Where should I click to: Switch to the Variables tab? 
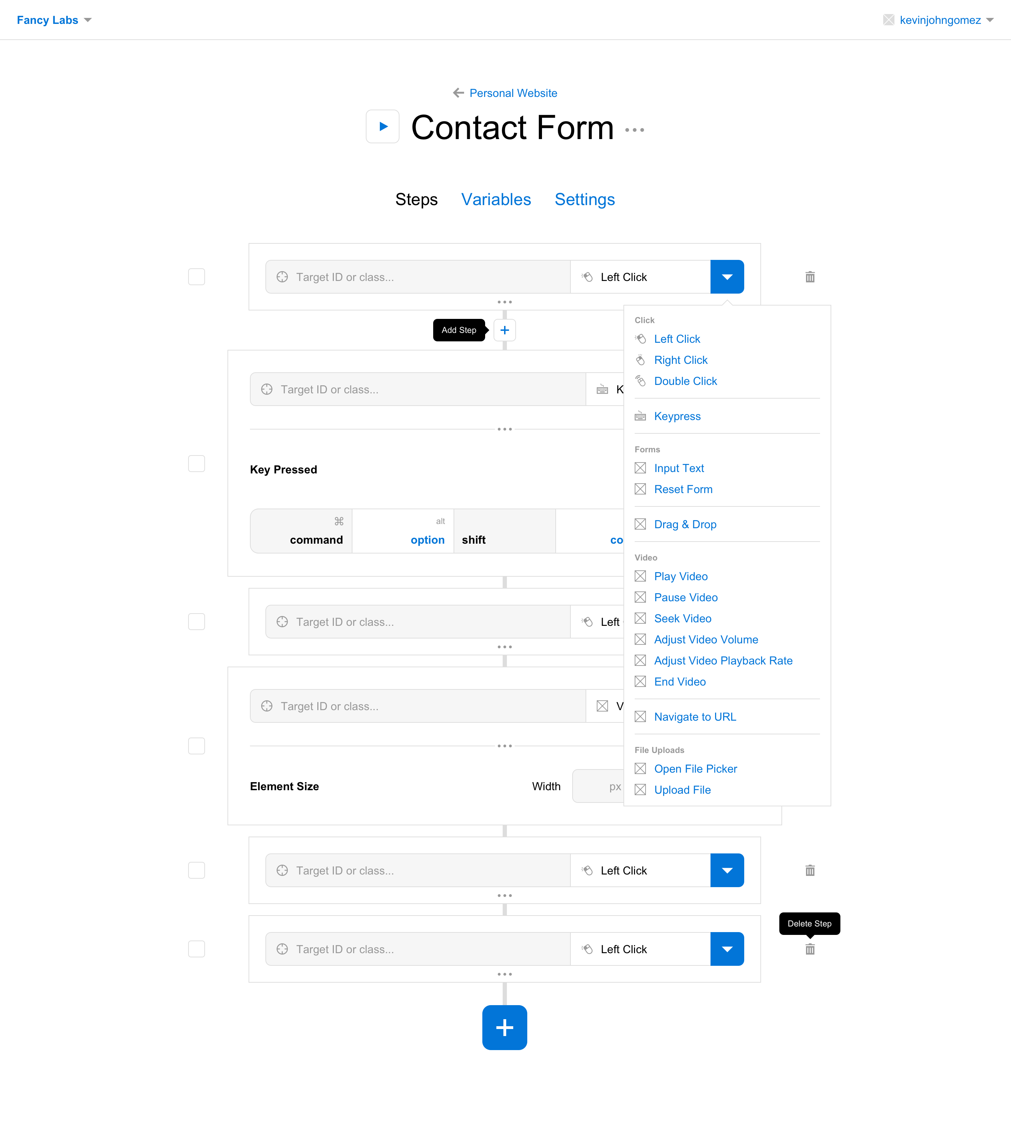click(495, 200)
